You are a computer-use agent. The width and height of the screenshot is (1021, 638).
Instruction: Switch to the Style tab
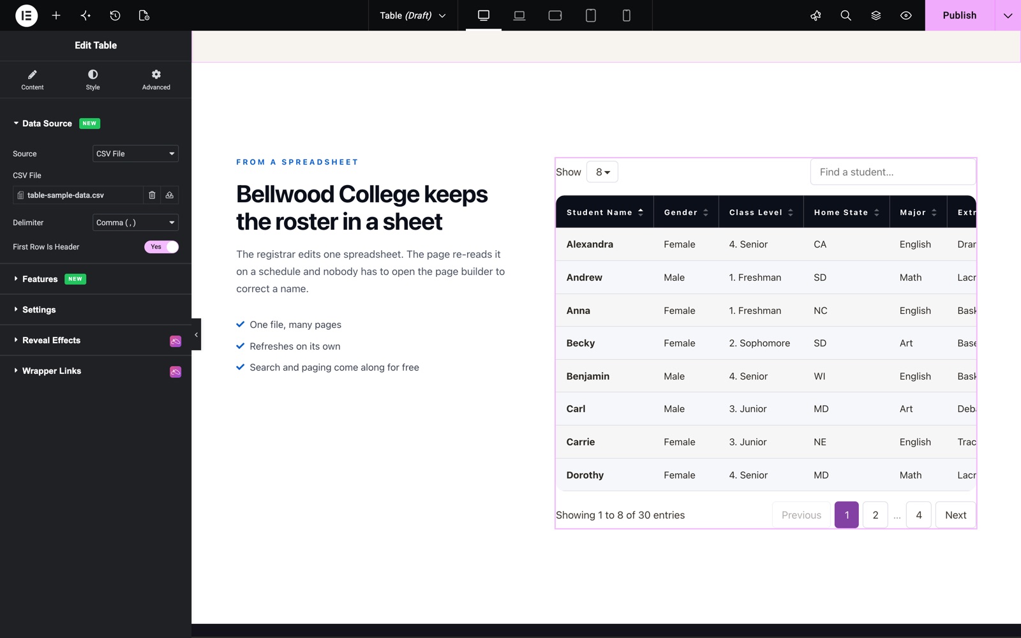pyautogui.click(x=93, y=80)
